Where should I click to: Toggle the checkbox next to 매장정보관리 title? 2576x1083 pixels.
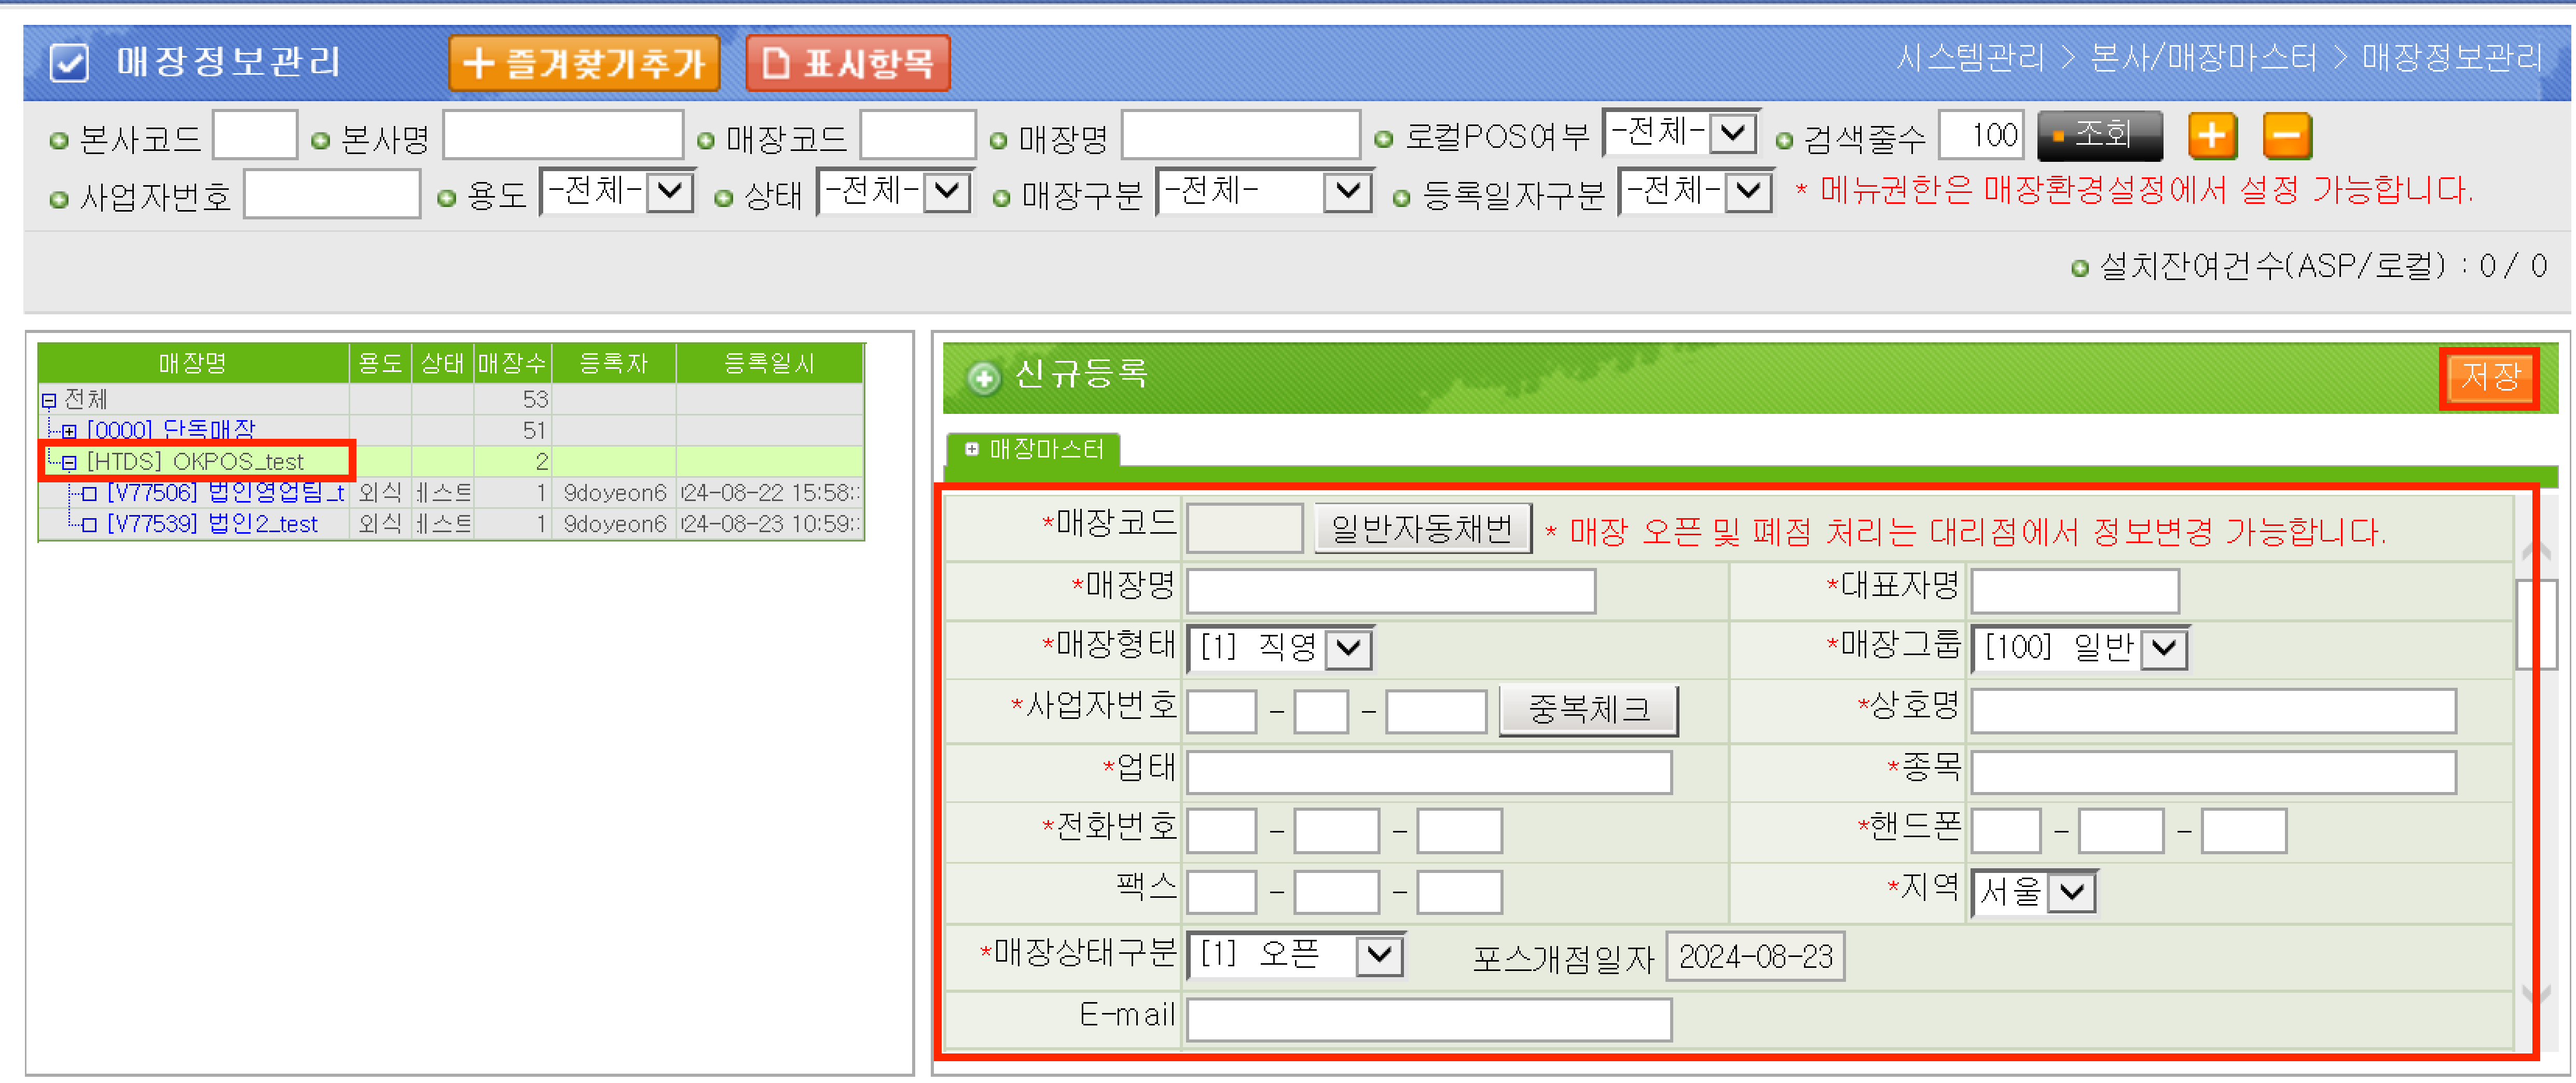pos(69,62)
